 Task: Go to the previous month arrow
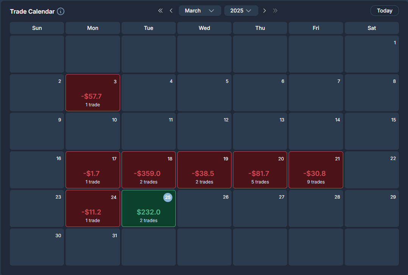click(x=171, y=11)
